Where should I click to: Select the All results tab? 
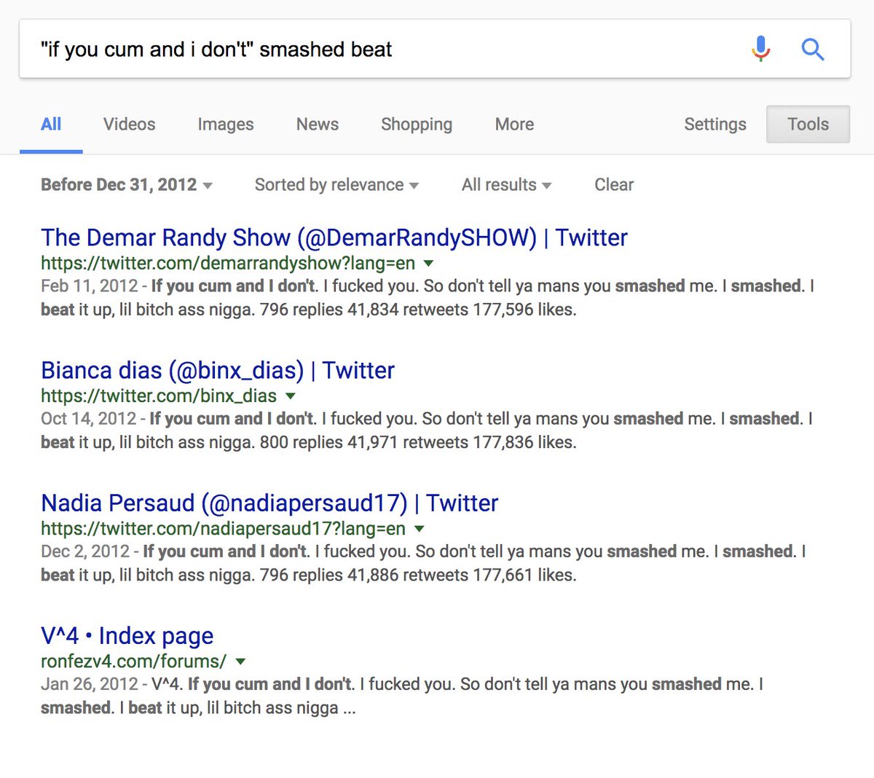(51, 125)
